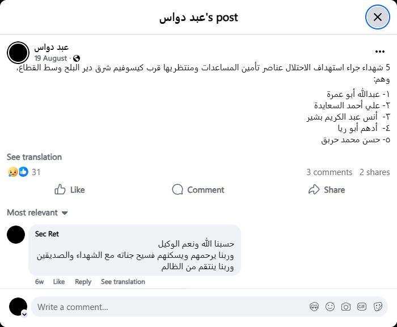Share the post
The height and width of the screenshot is (327, 397).
[x=327, y=190]
